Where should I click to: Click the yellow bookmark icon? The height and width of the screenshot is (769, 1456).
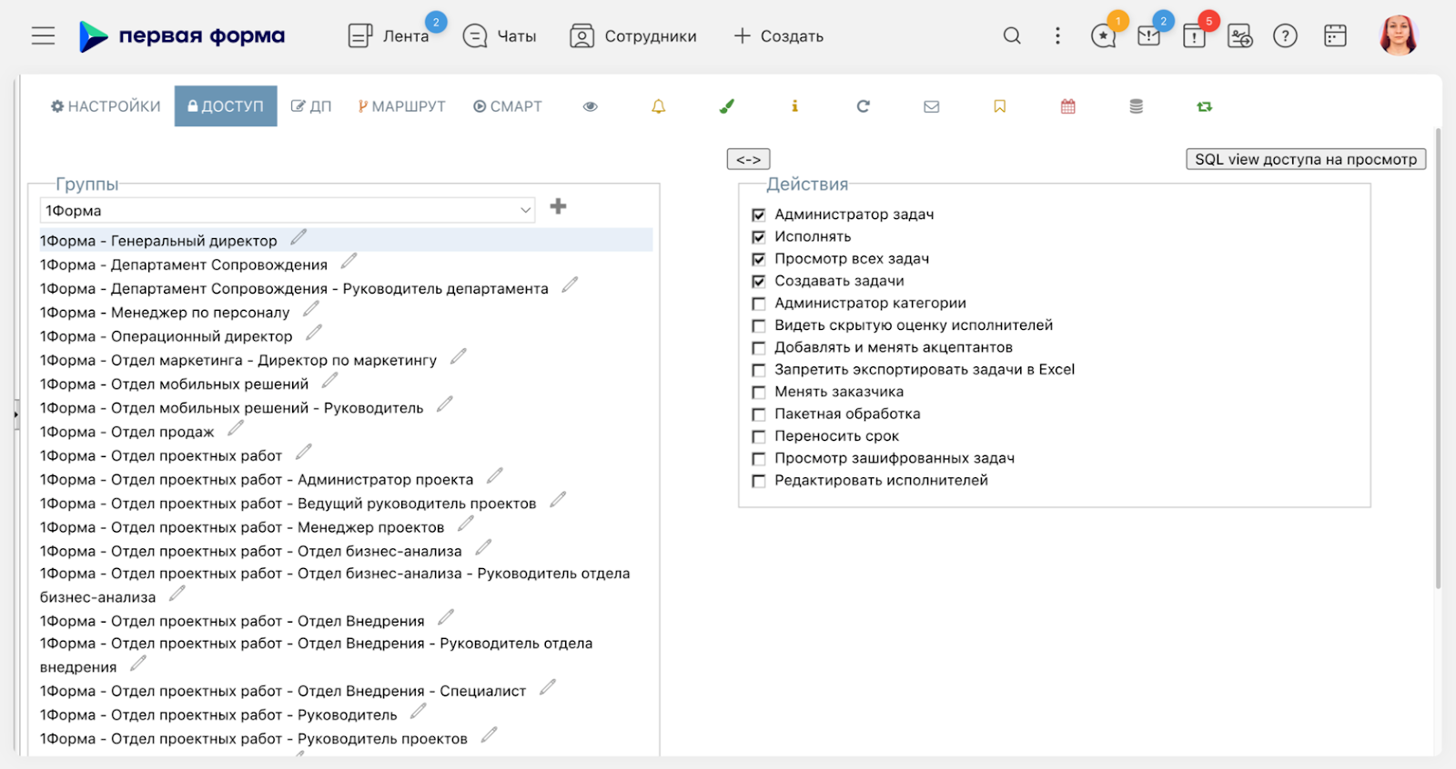point(999,106)
